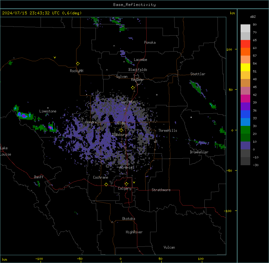
Task: Click the 80 value on the dBZ legend
Action: (x=255, y=25)
